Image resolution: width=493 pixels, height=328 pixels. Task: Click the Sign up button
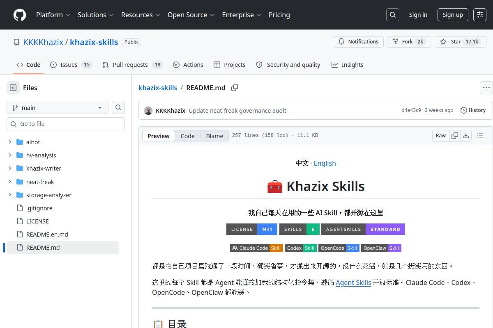click(x=453, y=15)
